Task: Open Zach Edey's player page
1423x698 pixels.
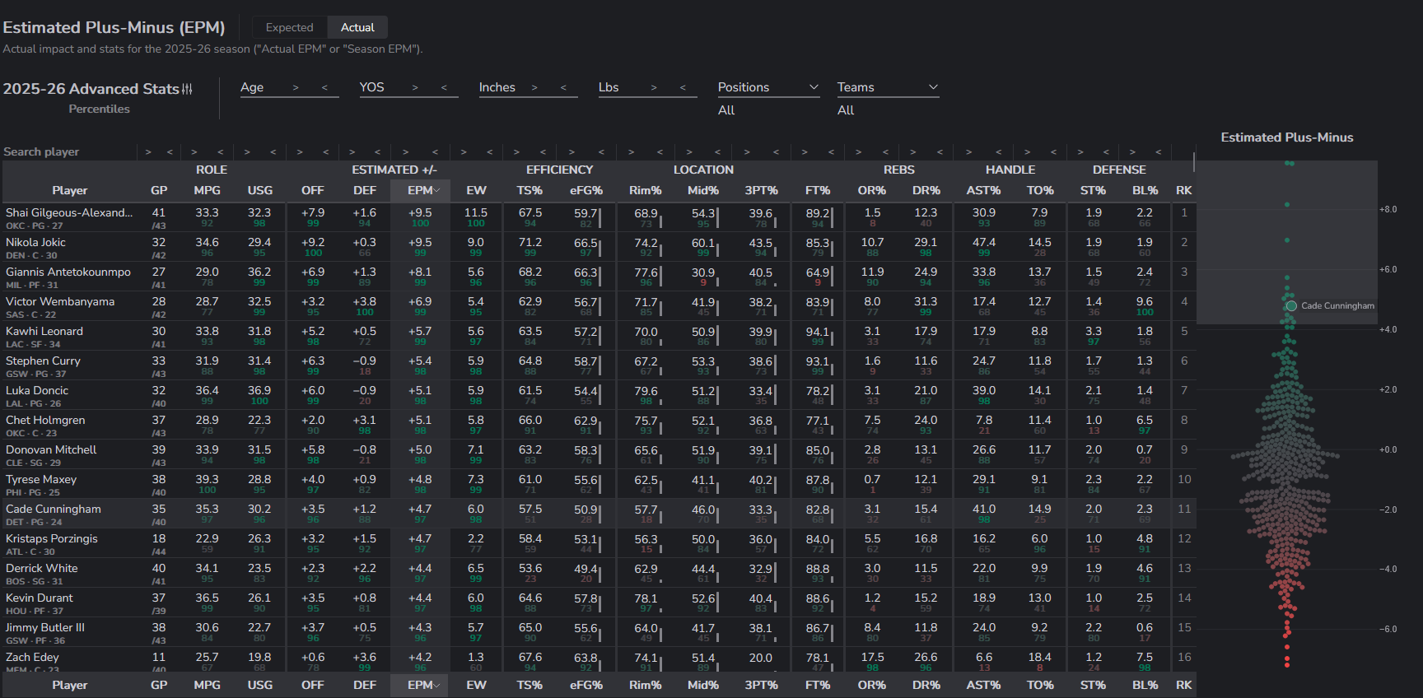Action: click(x=32, y=657)
